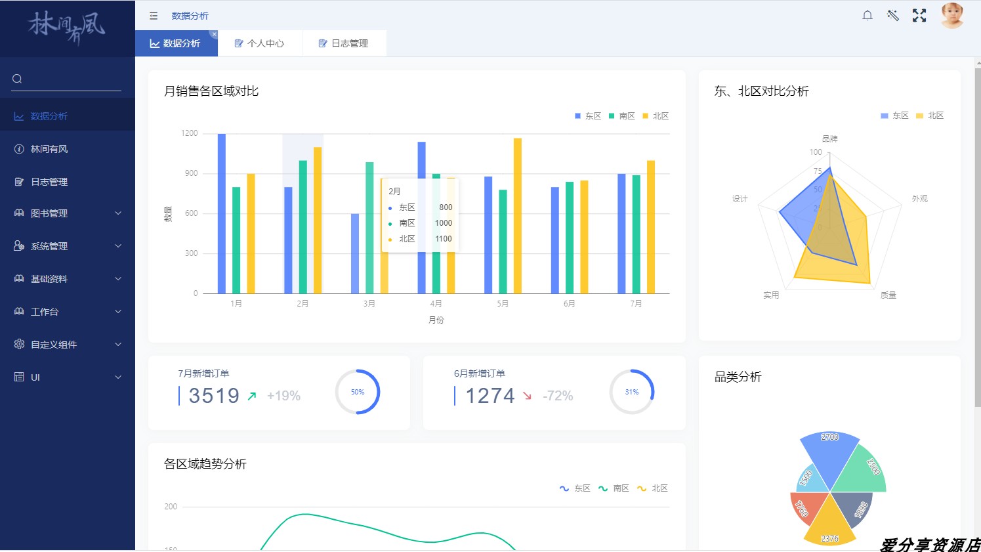Click the sidebar search input field

point(72,79)
